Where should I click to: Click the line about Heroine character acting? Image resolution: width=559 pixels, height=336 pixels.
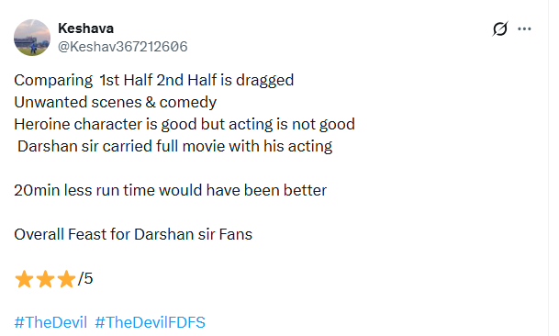[x=184, y=125]
